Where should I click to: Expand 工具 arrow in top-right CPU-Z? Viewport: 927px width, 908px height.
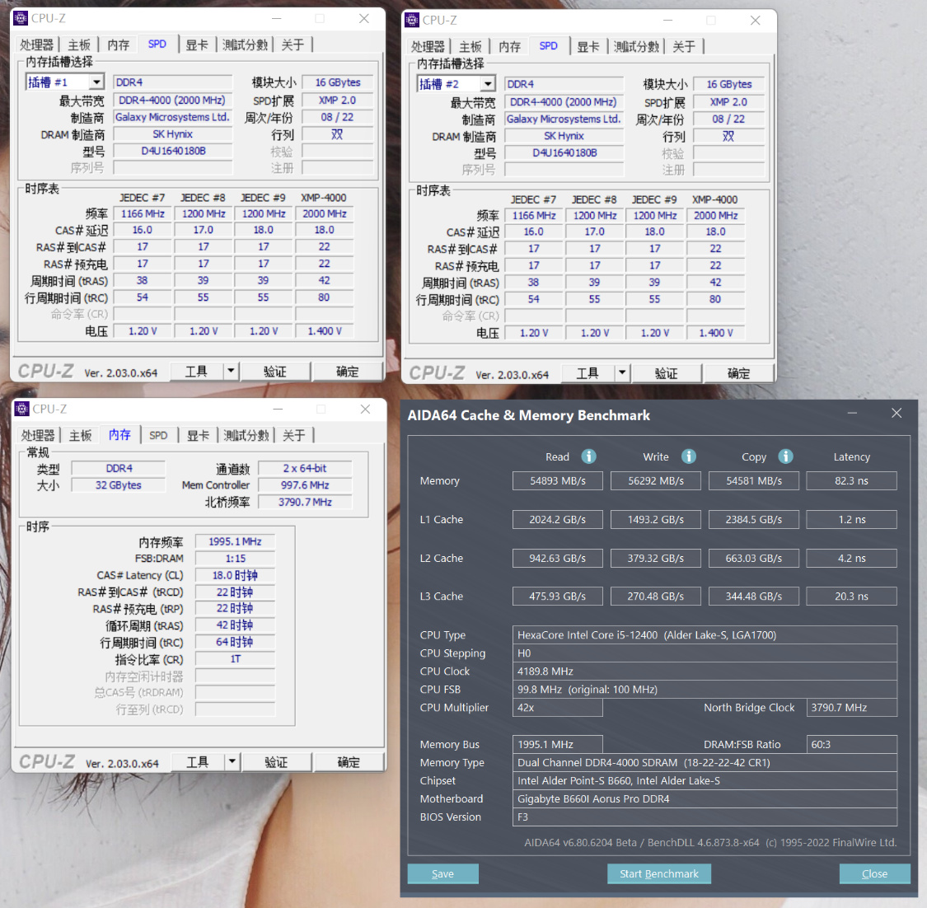point(622,373)
